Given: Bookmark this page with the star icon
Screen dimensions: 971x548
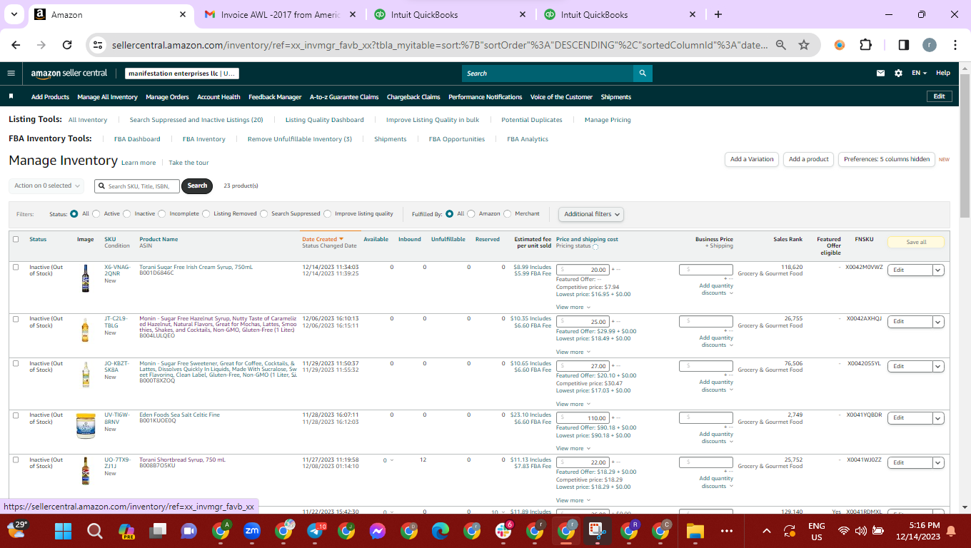Looking at the screenshot, I should 804,45.
